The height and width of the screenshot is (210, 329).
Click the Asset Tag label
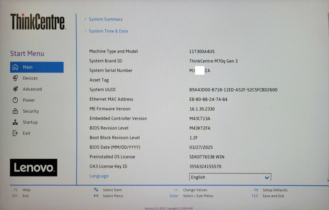click(99, 80)
